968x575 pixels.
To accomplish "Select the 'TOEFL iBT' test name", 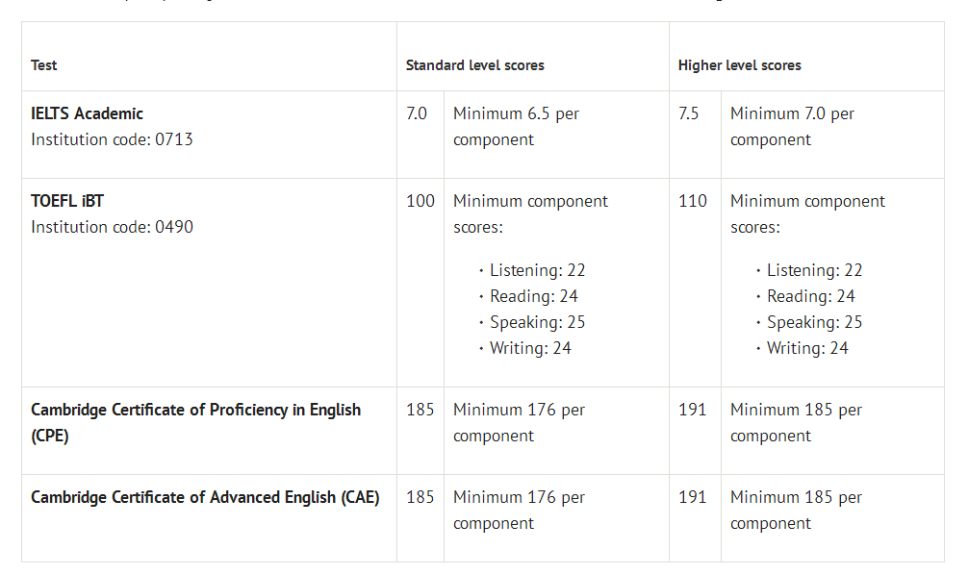I will (x=67, y=201).
